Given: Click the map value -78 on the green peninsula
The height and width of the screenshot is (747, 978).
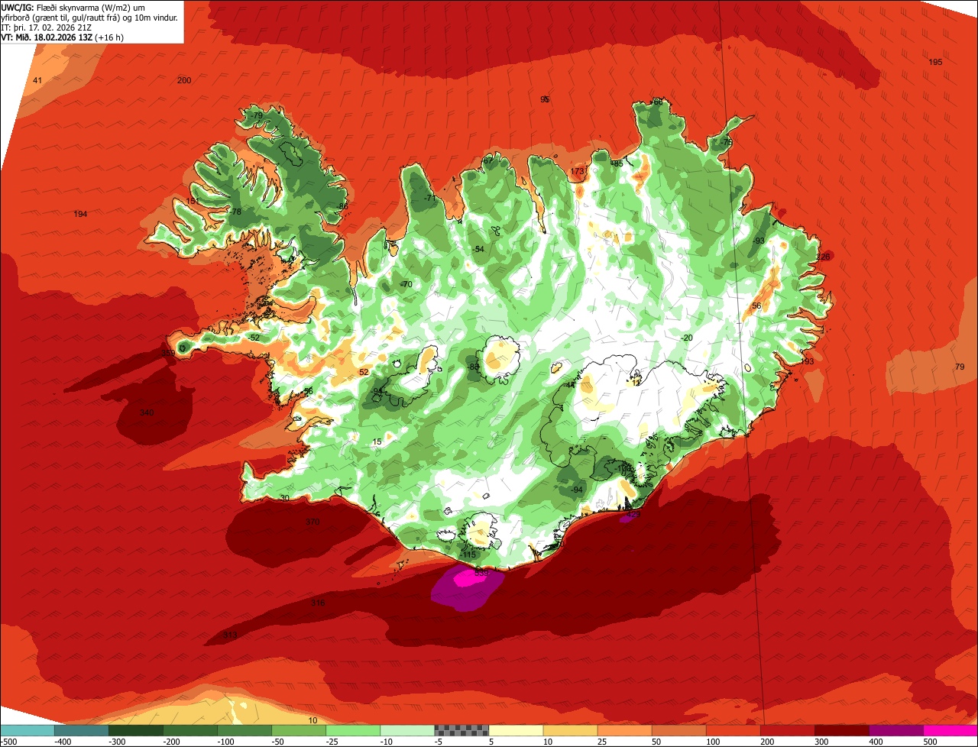Looking at the screenshot, I should coord(235,212).
